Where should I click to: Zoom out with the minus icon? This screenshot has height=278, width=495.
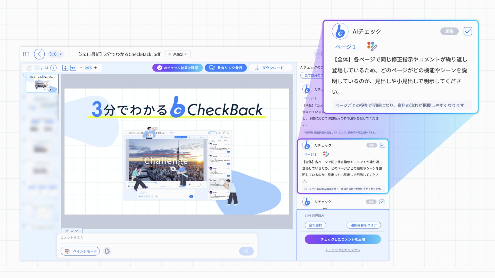coord(81,68)
